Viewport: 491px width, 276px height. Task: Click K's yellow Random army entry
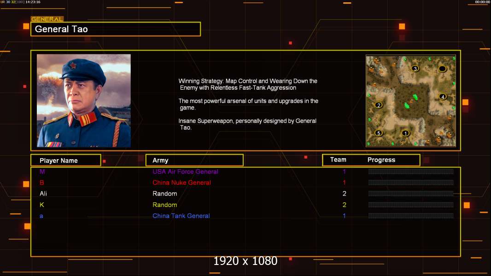[165, 205]
